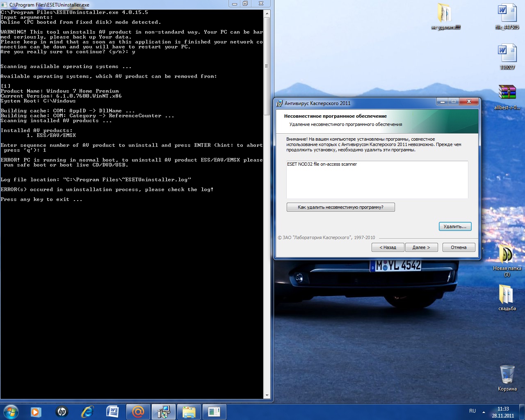This screenshot has height=420, width=525.
Task: Click the 'Отмена' button
Action: tap(459, 247)
